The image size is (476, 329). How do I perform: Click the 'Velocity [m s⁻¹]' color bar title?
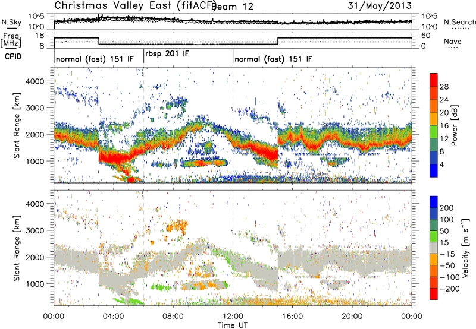tap(465, 248)
